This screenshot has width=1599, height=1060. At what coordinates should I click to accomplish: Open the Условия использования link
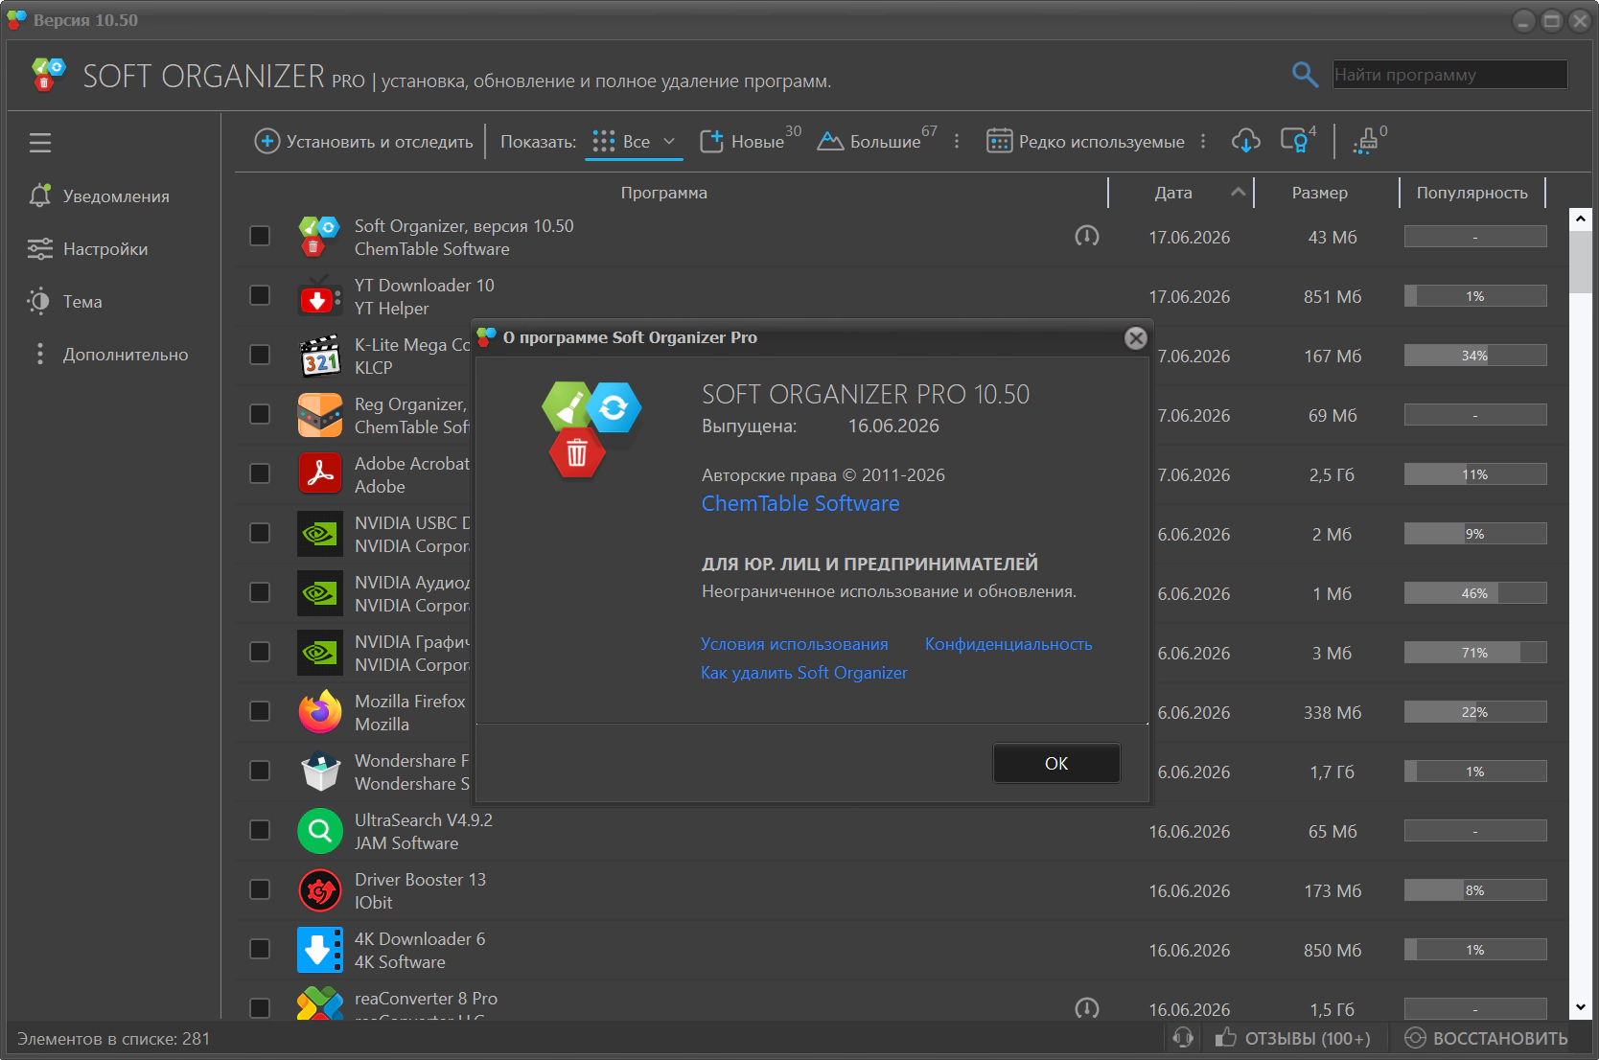794,644
